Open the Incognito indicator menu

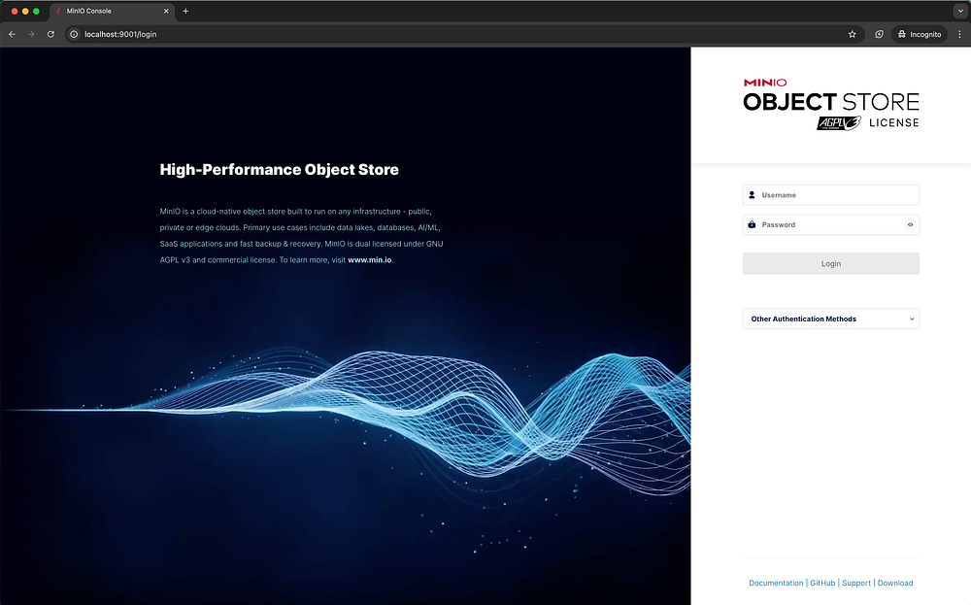[920, 34]
